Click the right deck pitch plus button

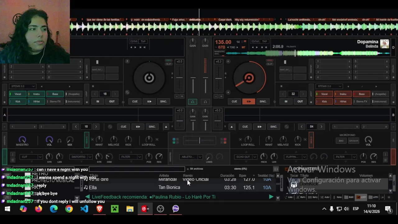(221, 96)
